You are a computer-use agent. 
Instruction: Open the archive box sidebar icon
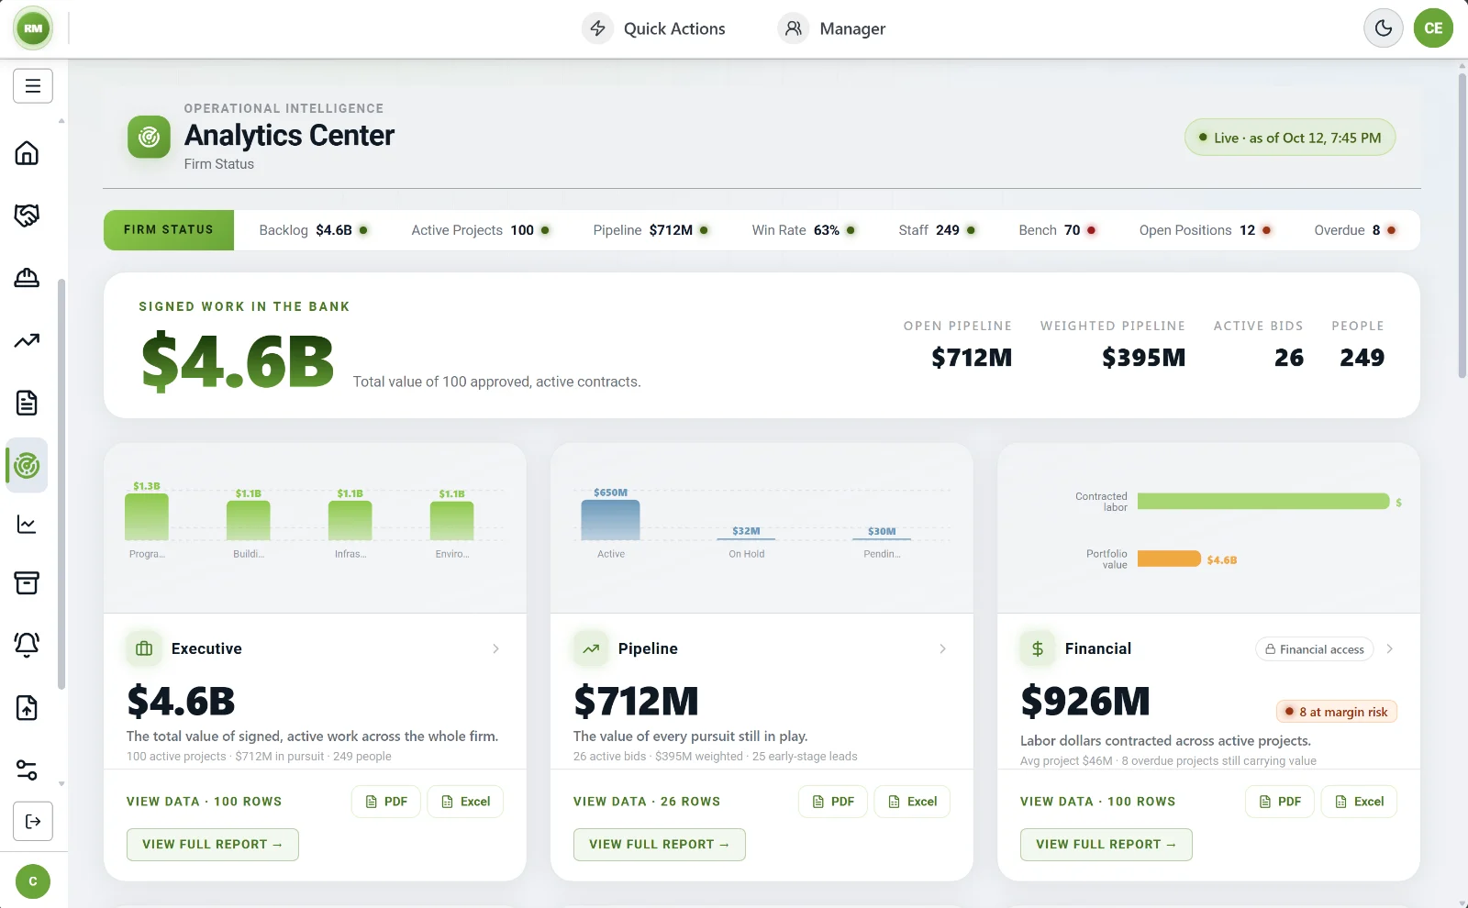[x=27, y=583]
